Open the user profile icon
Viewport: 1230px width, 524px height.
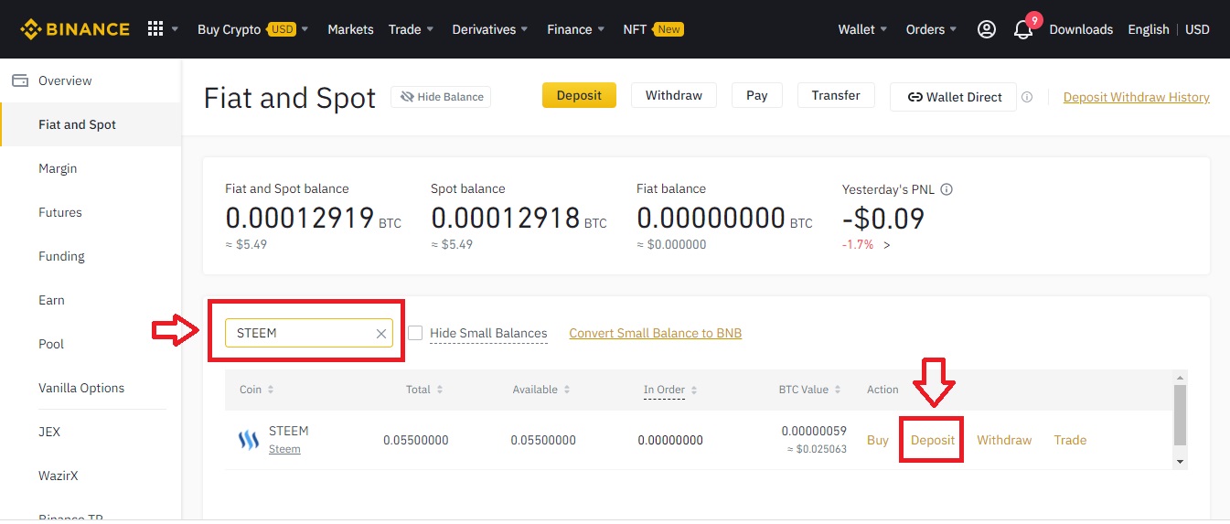(987, 29)
